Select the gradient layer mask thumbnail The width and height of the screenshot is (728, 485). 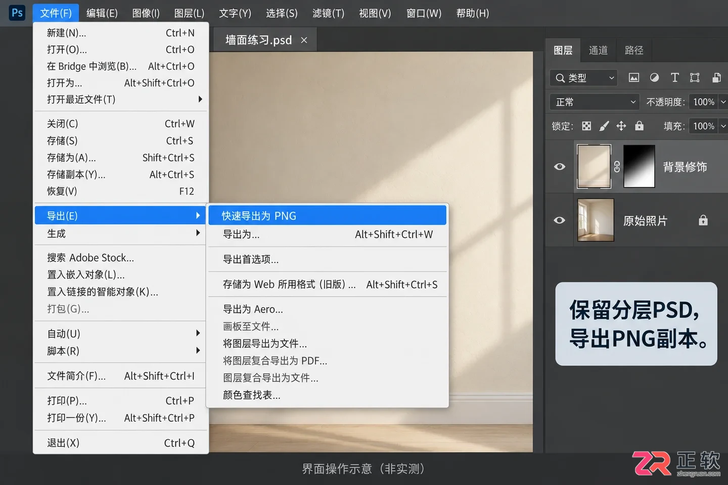[x=639, y=167]
